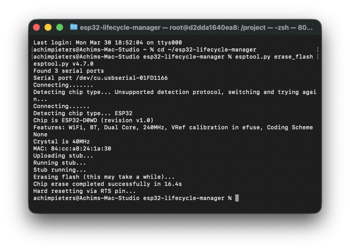Screen dimensions: 350x251
Task: Click the block cursor at the prompt
Action: [237, 198]
